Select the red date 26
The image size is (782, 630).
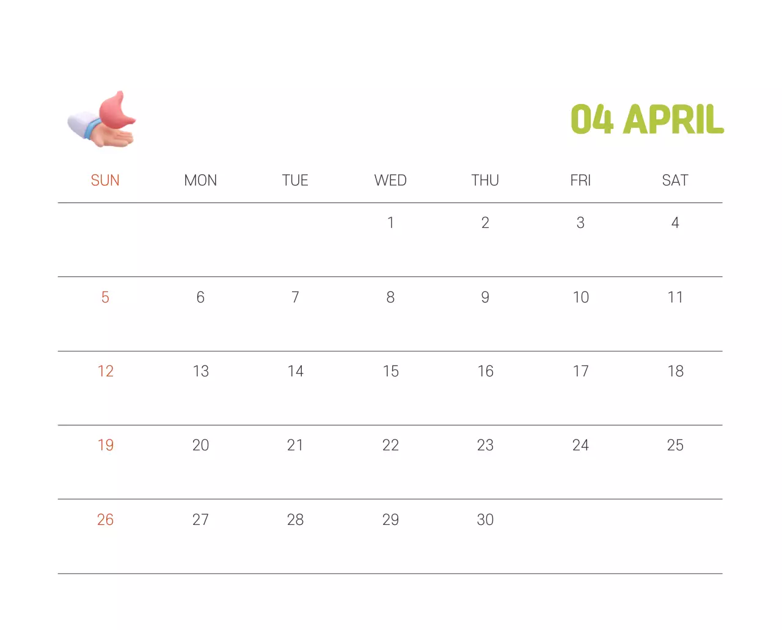click(x=105, y=520)
